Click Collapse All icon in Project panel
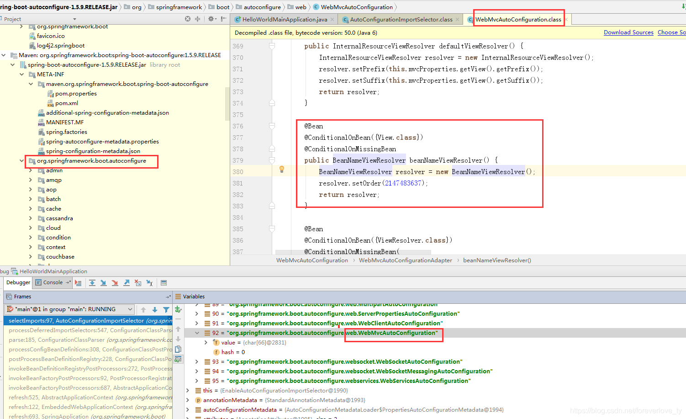Image resolution: width=686 pixels, height=419 pixels. 197,19
